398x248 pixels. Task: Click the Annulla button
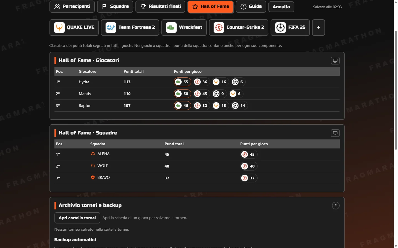coord(281,7)
